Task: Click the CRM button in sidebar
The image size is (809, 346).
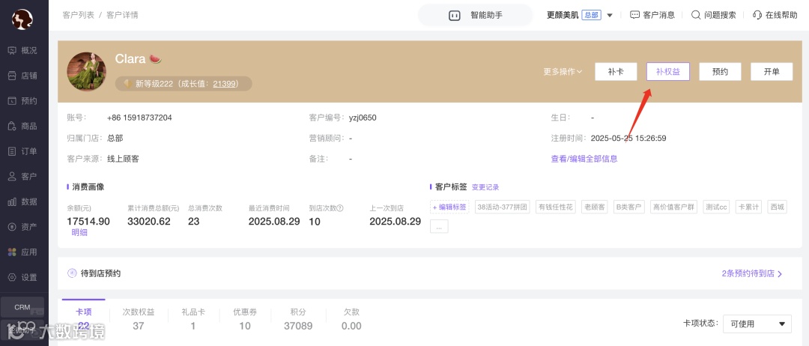Action: click(x=22, y=307)
